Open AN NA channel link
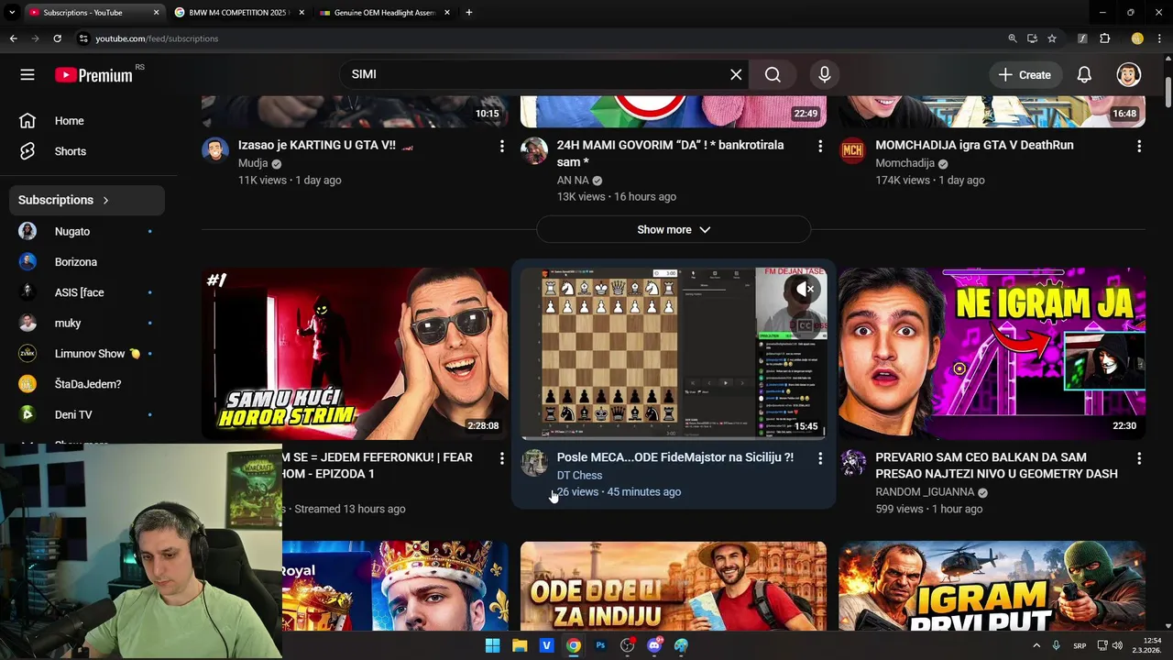This screenshot has height=660, width=1173. [573, 181]
